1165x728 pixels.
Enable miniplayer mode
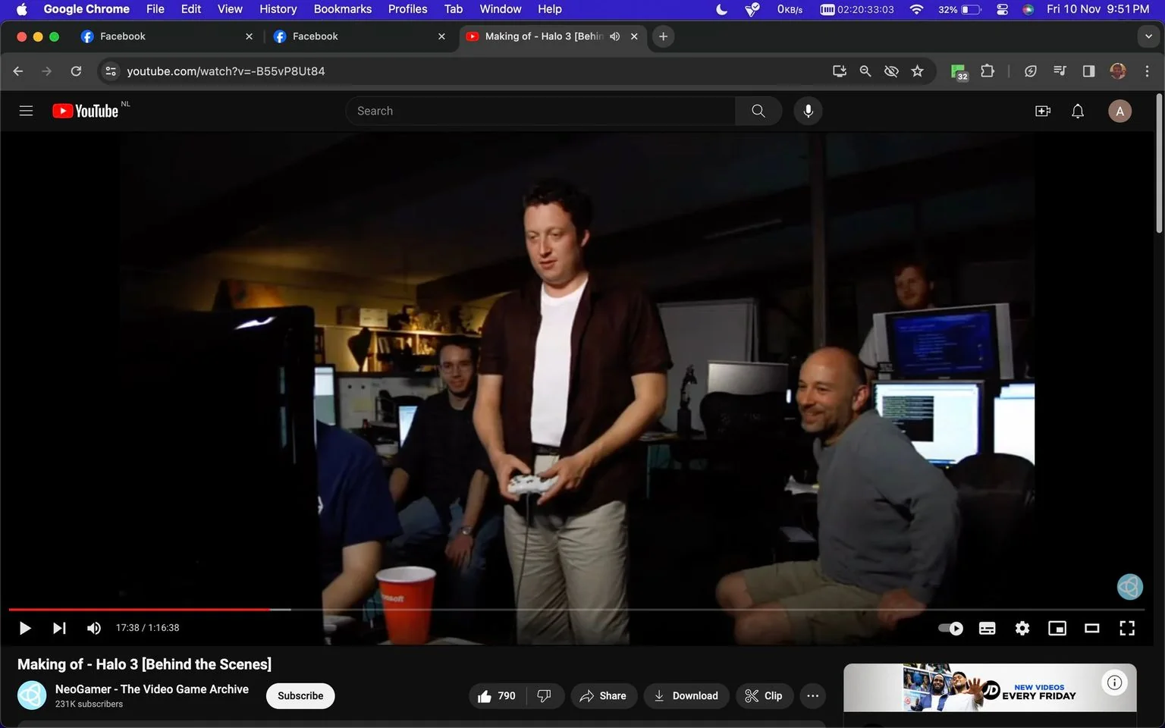tap(1057, 628)
